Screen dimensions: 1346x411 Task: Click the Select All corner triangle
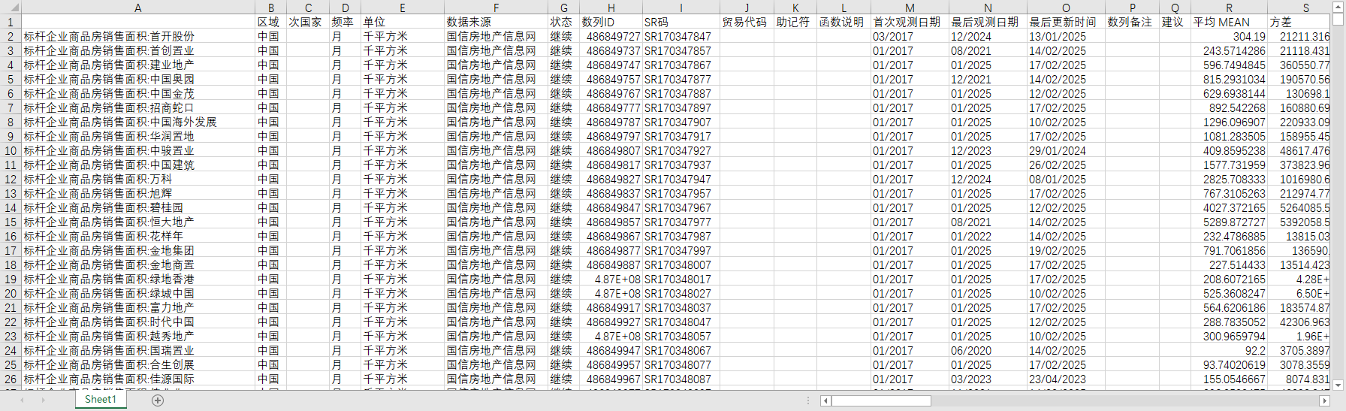point(14,8)
